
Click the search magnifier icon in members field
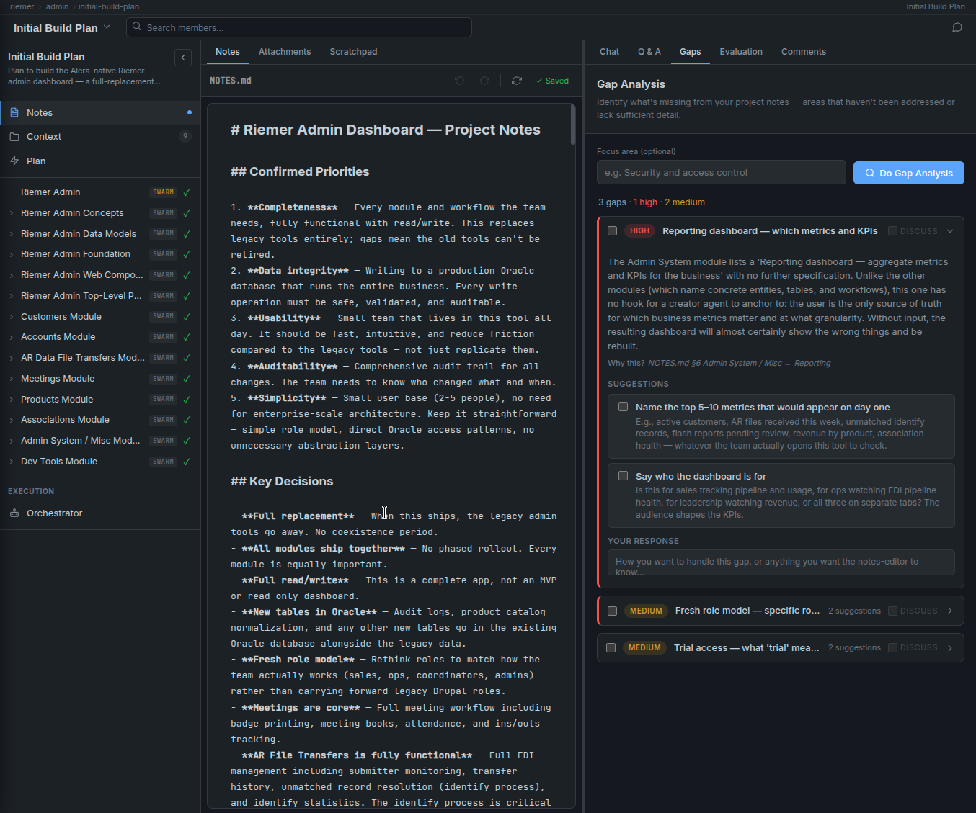tap(137, 27)
